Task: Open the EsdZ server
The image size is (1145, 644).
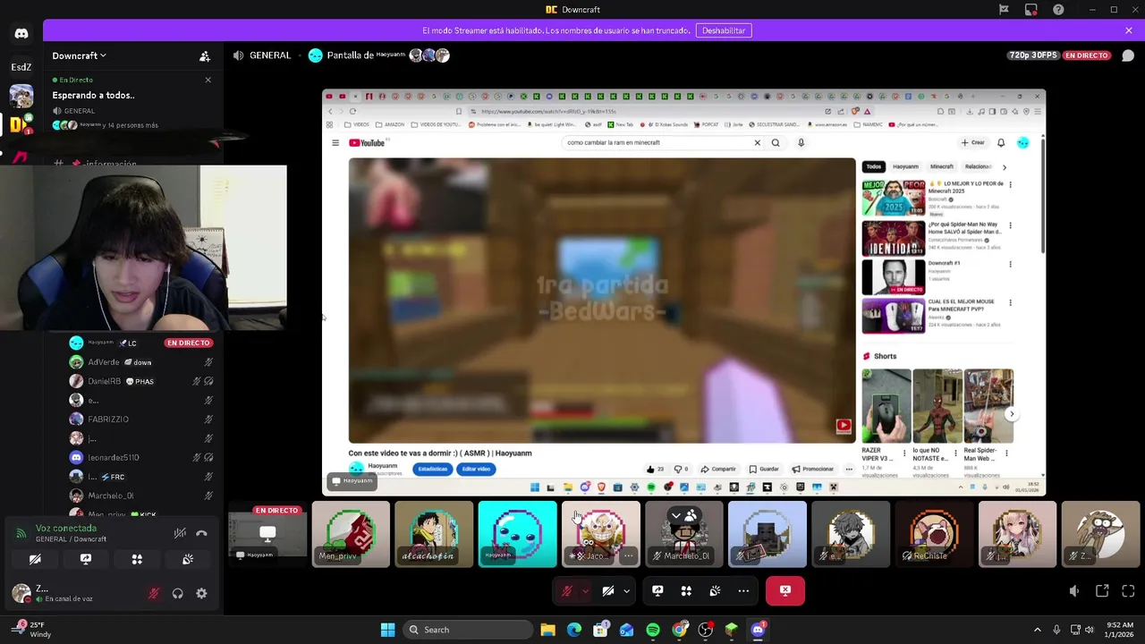Action: tap(21, 67)
